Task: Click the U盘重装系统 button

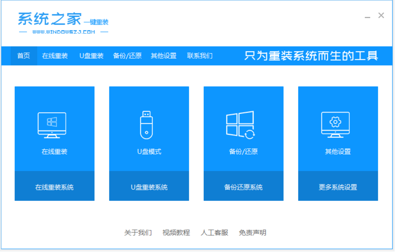Action: click(x=149, y=186)
